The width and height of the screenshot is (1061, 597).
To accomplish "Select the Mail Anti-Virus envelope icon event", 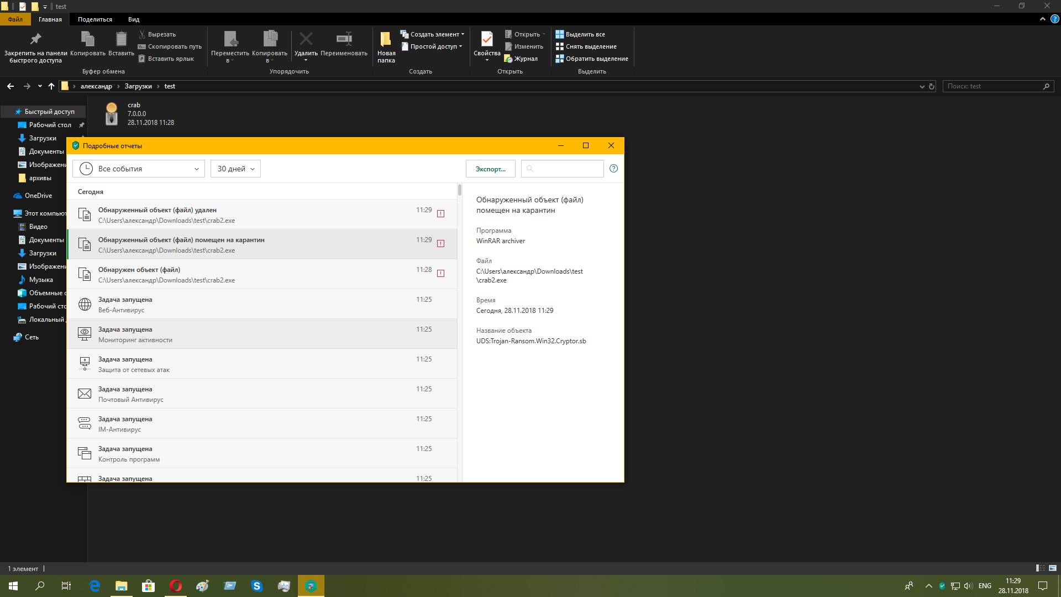I will pos(85,394).
